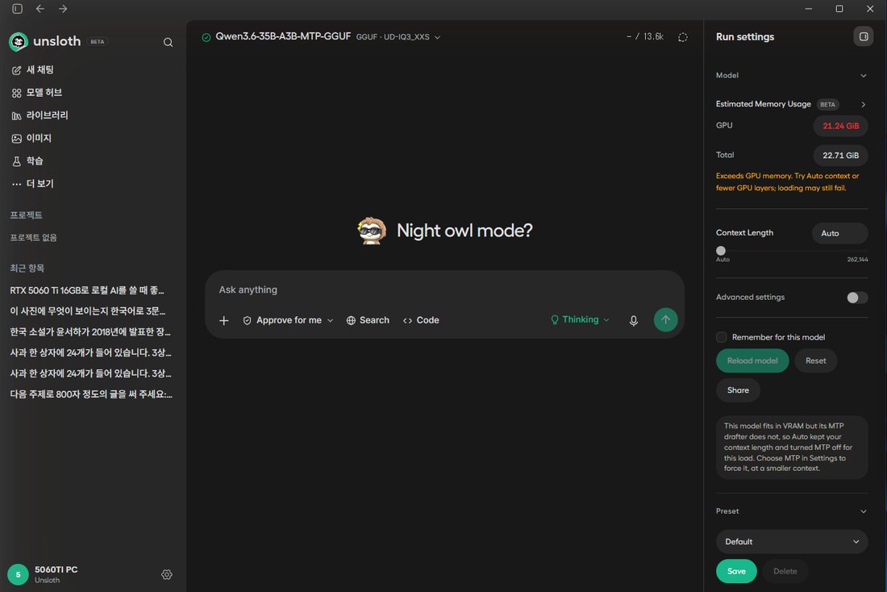Click the Reload model button
Image resolution: width=887 pixels, height=592 pixels.
[752, 361]
